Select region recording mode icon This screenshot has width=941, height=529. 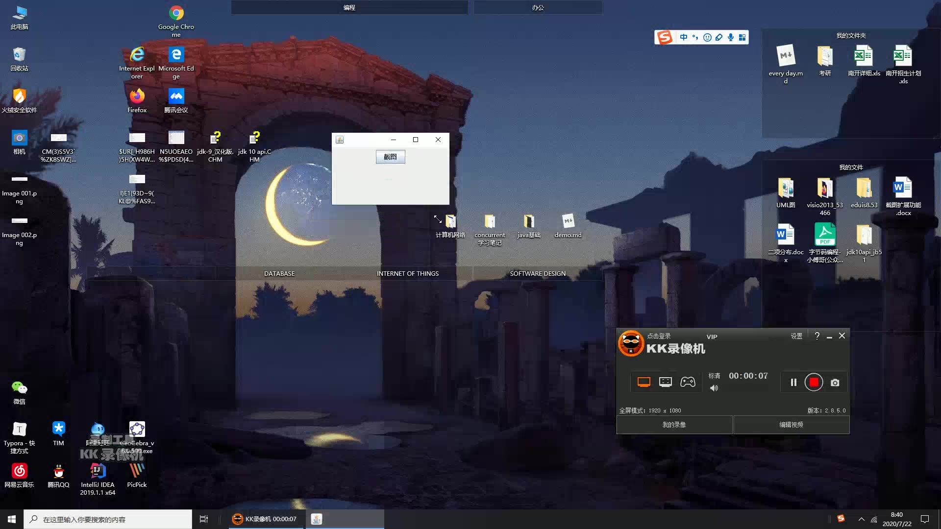click(666, 382)
